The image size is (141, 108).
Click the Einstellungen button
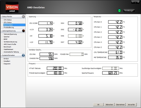[129, 11]
